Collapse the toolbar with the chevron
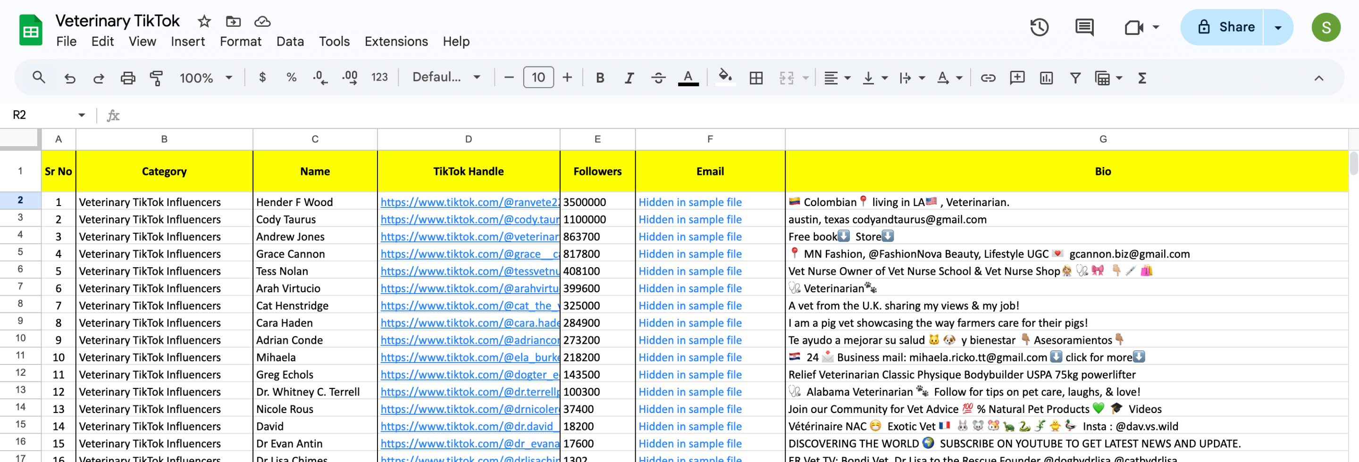 pos(1318,78)
